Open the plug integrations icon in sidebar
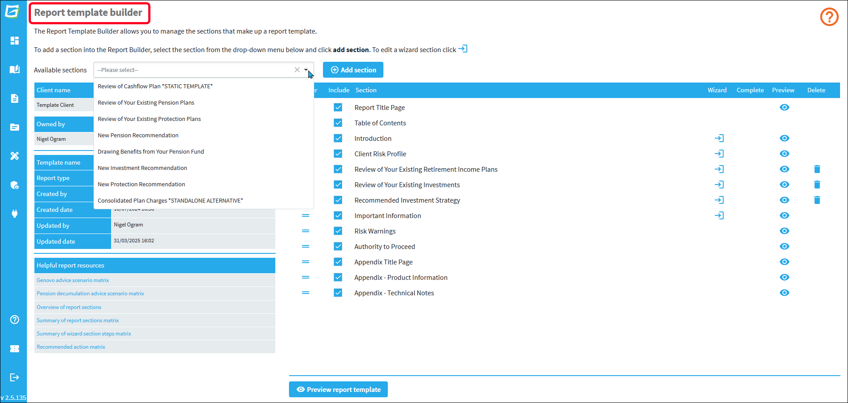Screen dimensions: 848x403 pos(15,214)
